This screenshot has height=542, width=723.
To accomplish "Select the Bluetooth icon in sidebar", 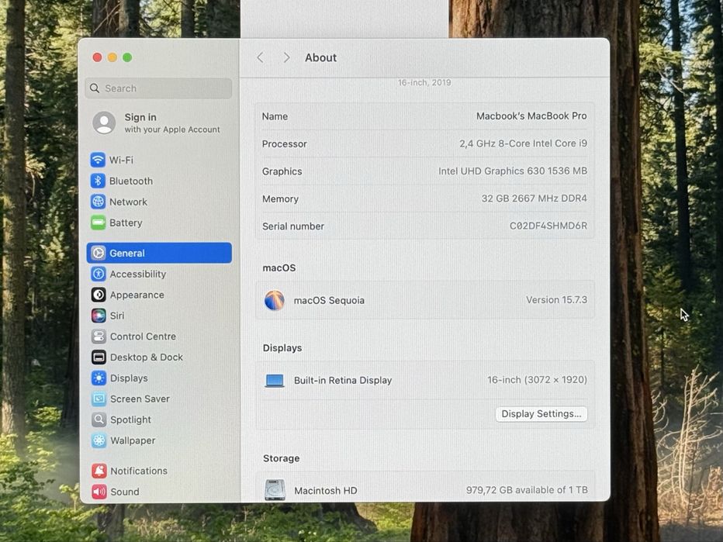I will 98,181.
